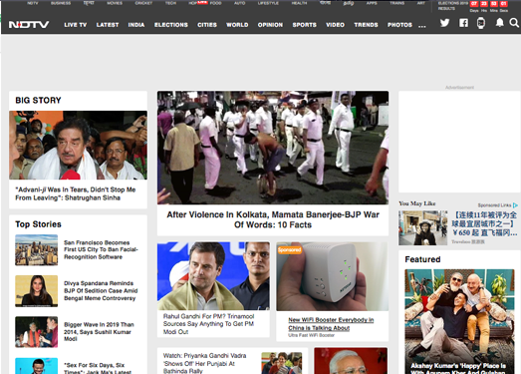Open Rahul Gandhi story image
The height and width of the screenshot is (374, 521).
pyautogui.click(x=213, y=276)
